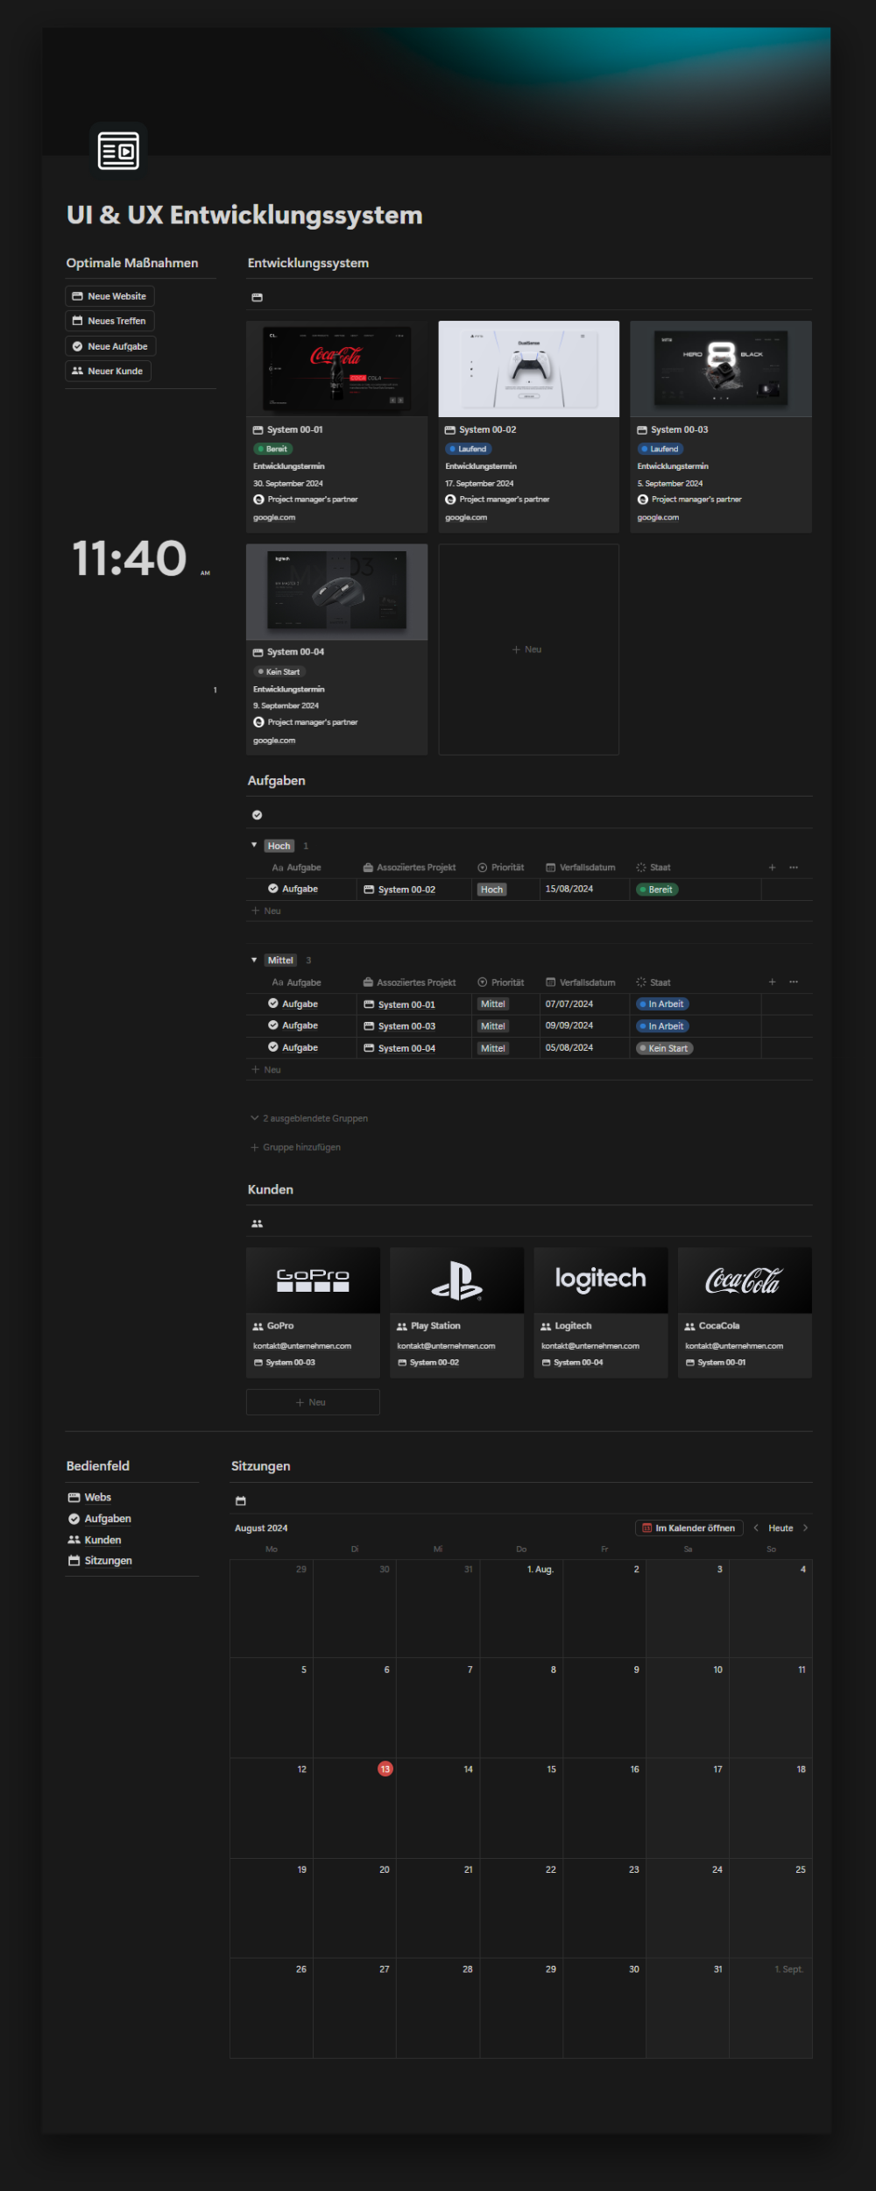
Task: Toggle the checkmark of the Hoch Aufgabe row
Action: 273,889
